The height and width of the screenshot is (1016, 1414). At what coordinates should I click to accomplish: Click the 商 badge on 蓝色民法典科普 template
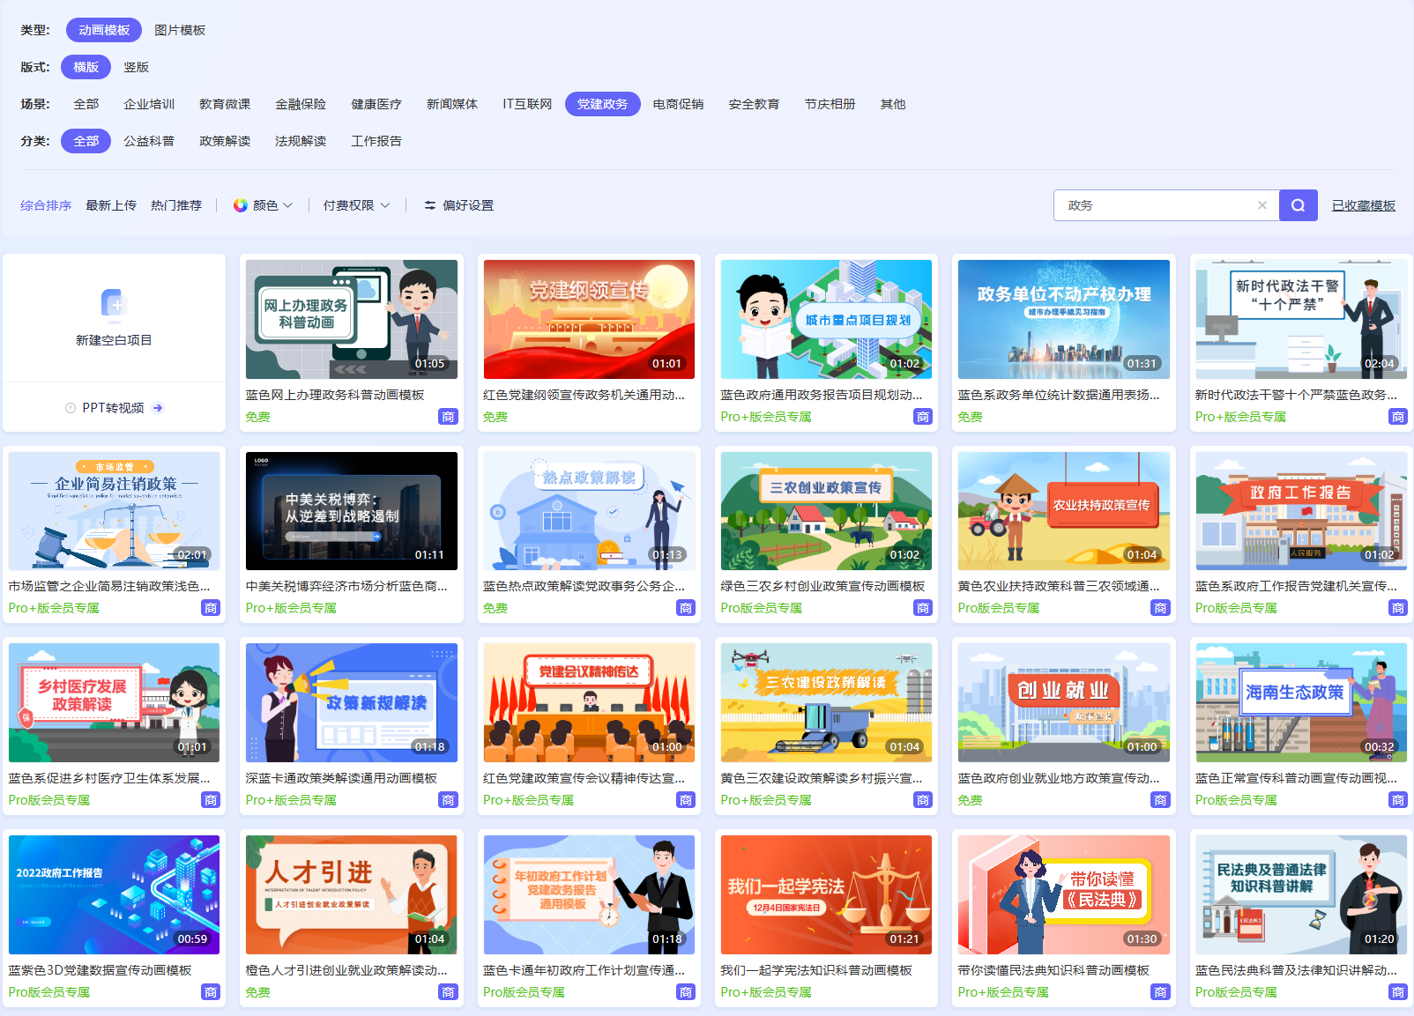[1397, 992]
